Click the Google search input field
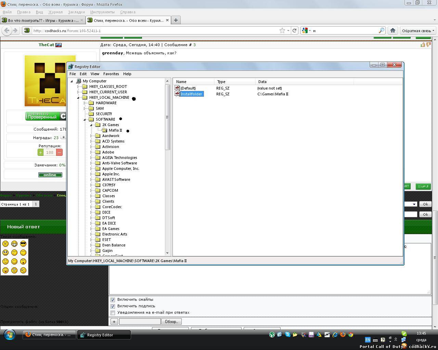This screenshot has width=438, height=350. pyautogui.click(x=345, y=30)
